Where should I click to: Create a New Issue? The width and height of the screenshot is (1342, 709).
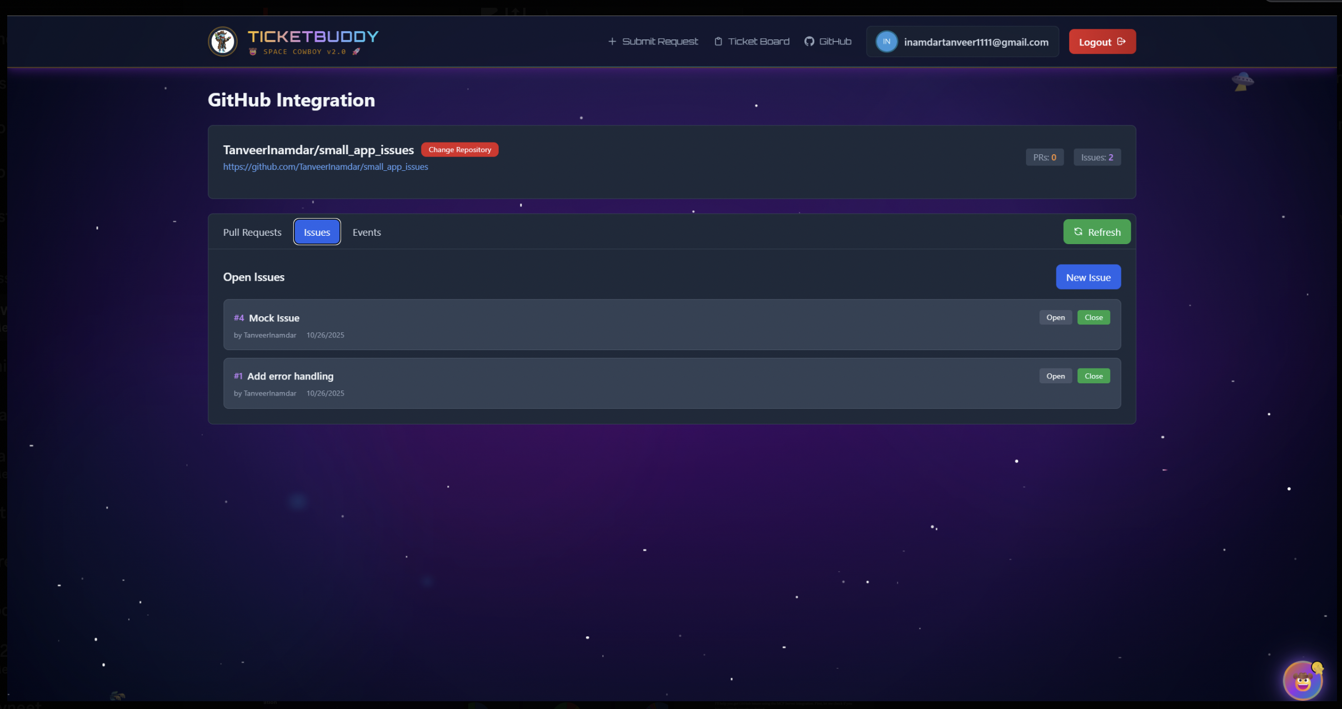(x=1088, y=277)
